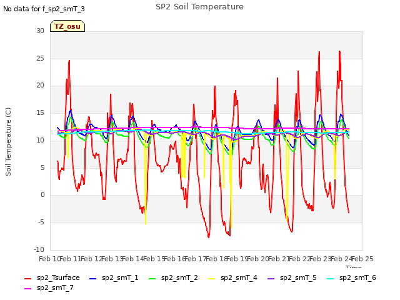Toggle the sp2_smT_2 legend entry
The width and height of the screenshot is (400, 300).
[173, 277]
